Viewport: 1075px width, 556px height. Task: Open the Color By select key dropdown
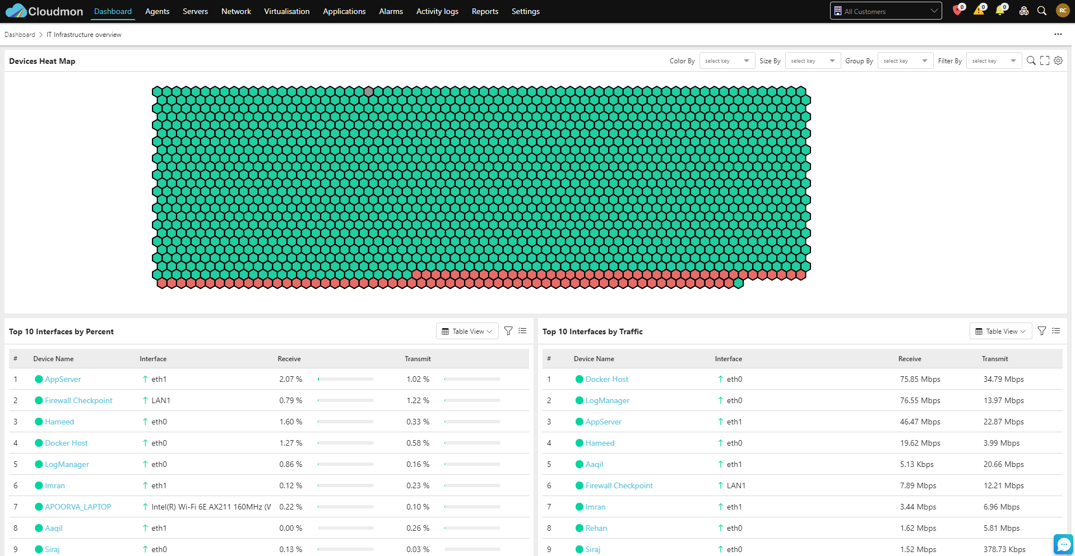(x=727, y=60)
